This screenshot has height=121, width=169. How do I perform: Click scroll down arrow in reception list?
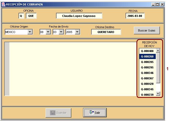[158, 94]
